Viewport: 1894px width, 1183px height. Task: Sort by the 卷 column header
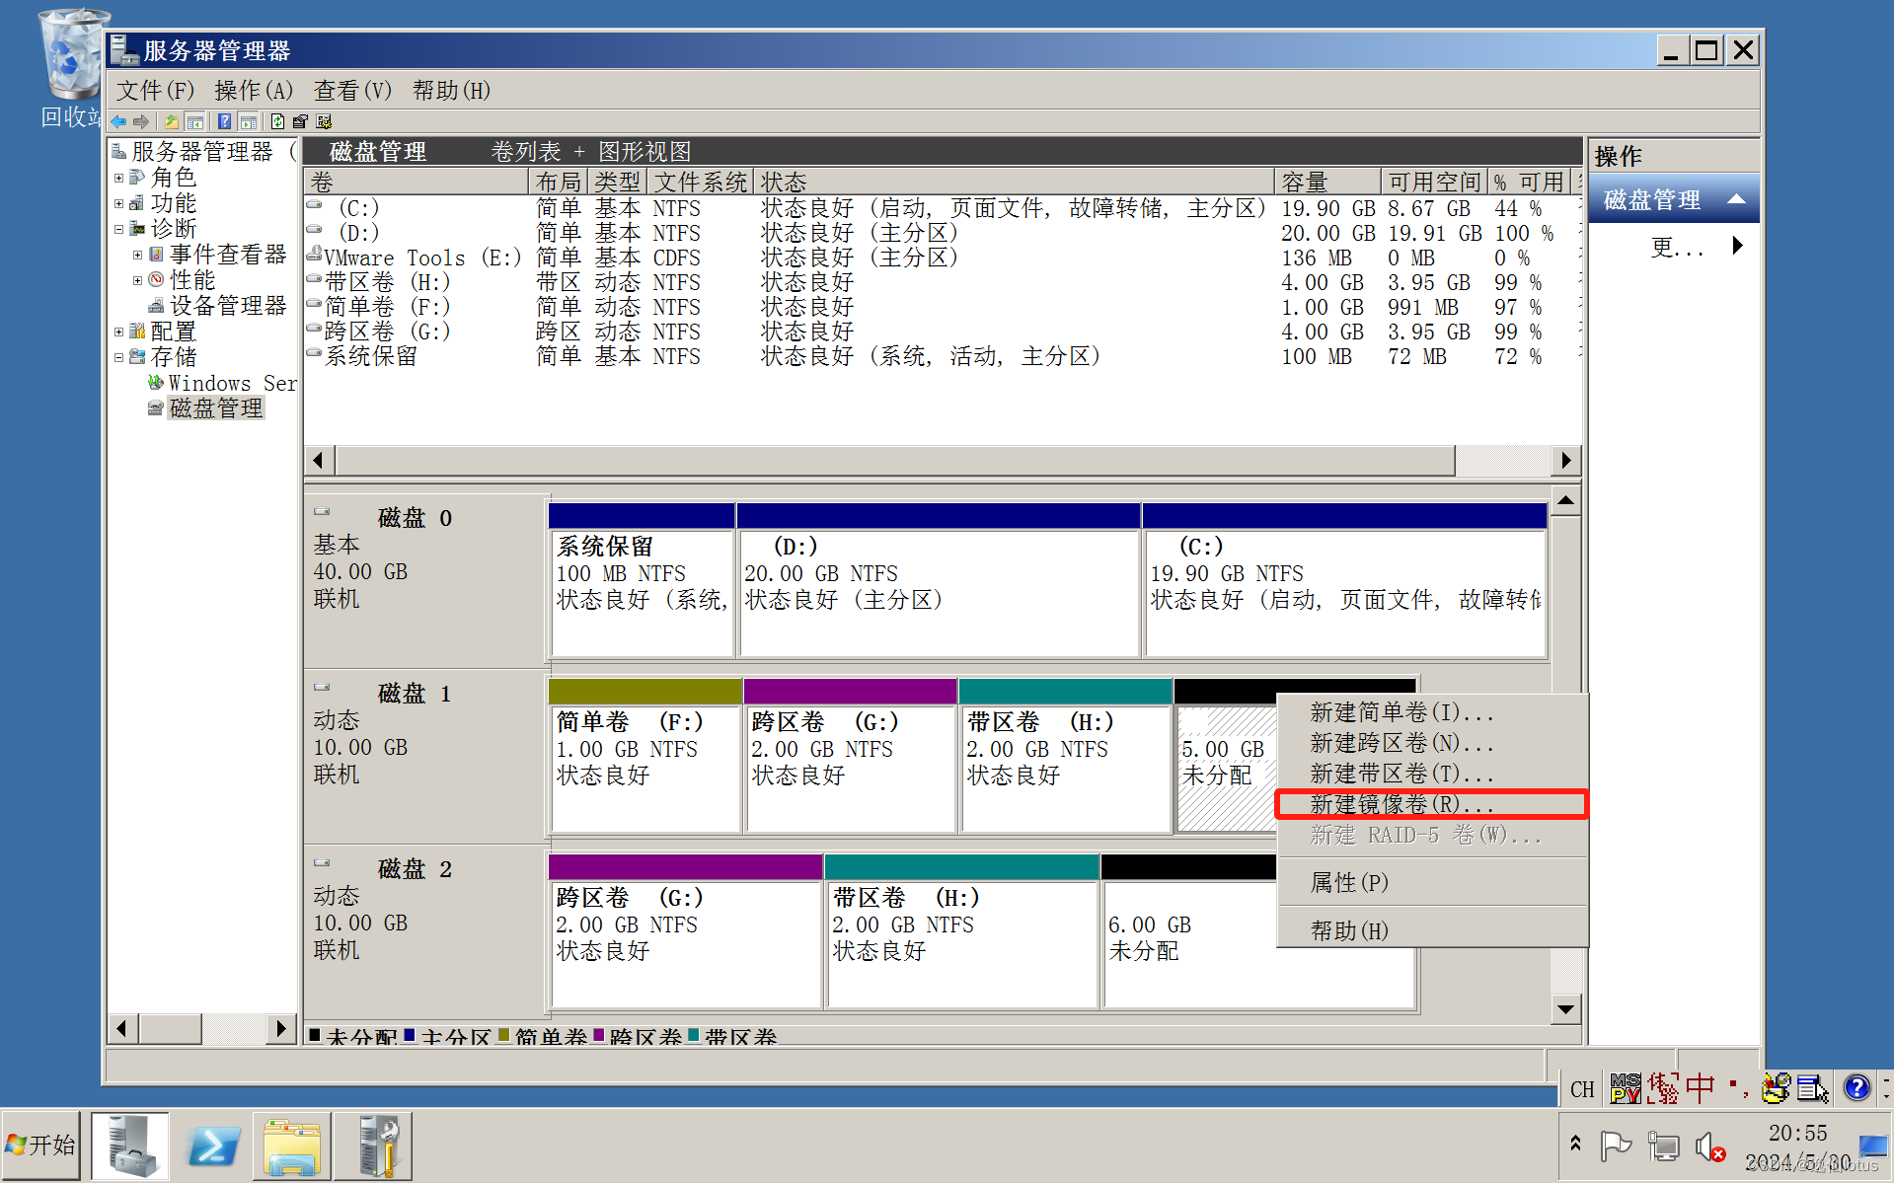[416, 182]
